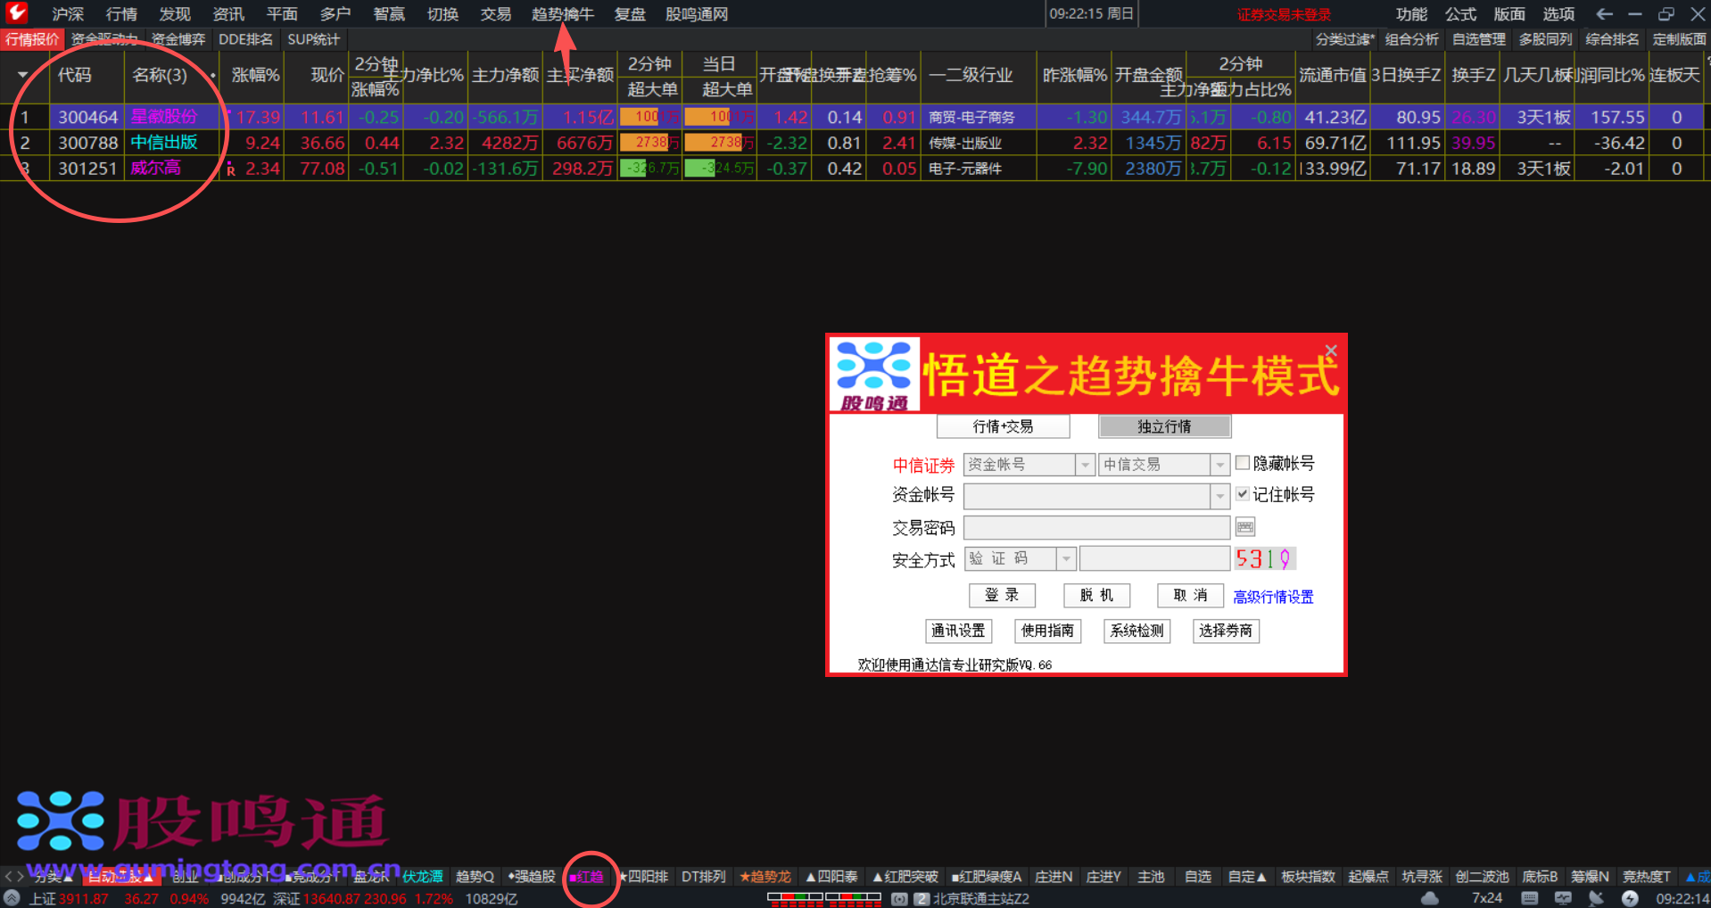
Task: Click the red app logo icon top-left
Action: click(x=16, y=12)
